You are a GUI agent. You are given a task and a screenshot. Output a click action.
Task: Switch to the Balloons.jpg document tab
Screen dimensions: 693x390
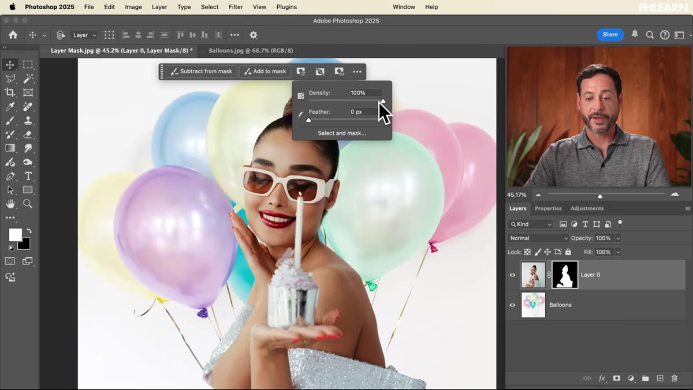pyautogui.click(x=251, y=51)
